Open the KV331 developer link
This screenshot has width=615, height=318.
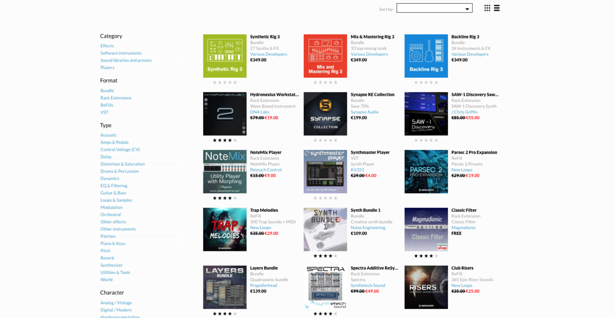point(357,170)
